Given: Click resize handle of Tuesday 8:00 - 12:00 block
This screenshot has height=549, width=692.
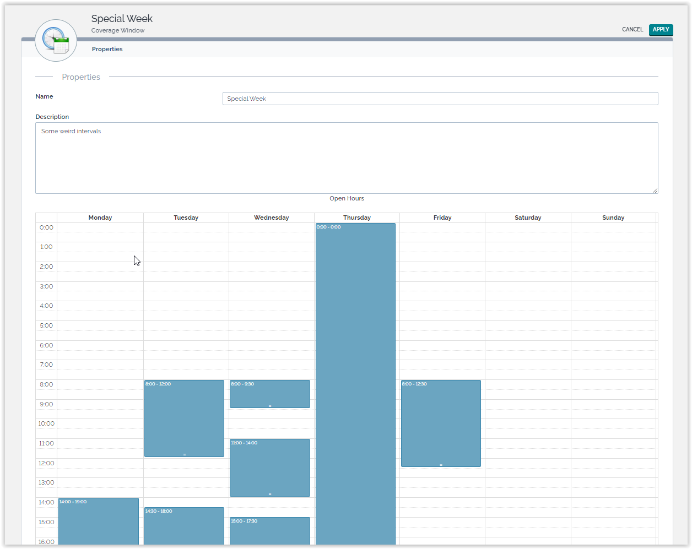Looking at the screenshot, I should 185,455.
